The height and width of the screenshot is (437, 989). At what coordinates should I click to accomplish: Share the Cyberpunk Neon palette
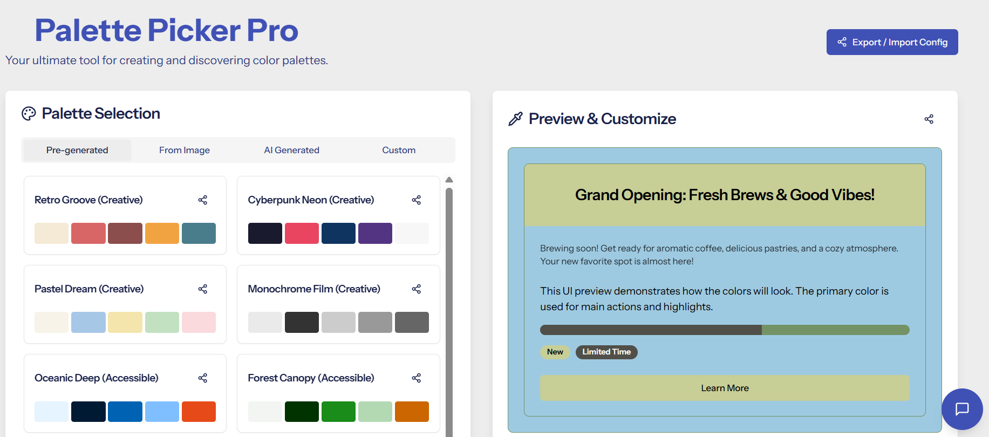(417, 200)
